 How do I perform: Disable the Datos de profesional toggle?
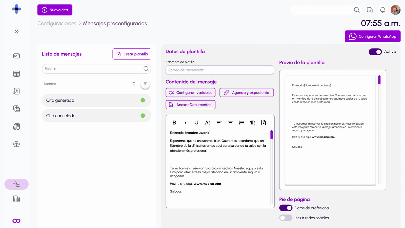tap(286, 208)
